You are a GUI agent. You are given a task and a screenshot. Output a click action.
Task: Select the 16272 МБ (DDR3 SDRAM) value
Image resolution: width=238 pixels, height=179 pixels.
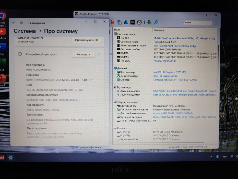click(167, 50)
